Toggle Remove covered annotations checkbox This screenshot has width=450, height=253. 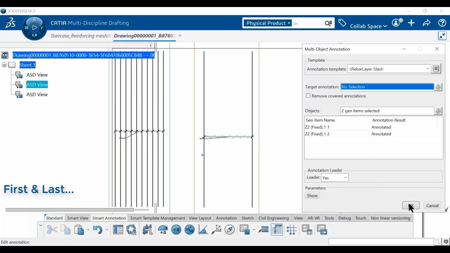(x=308, y=96)
